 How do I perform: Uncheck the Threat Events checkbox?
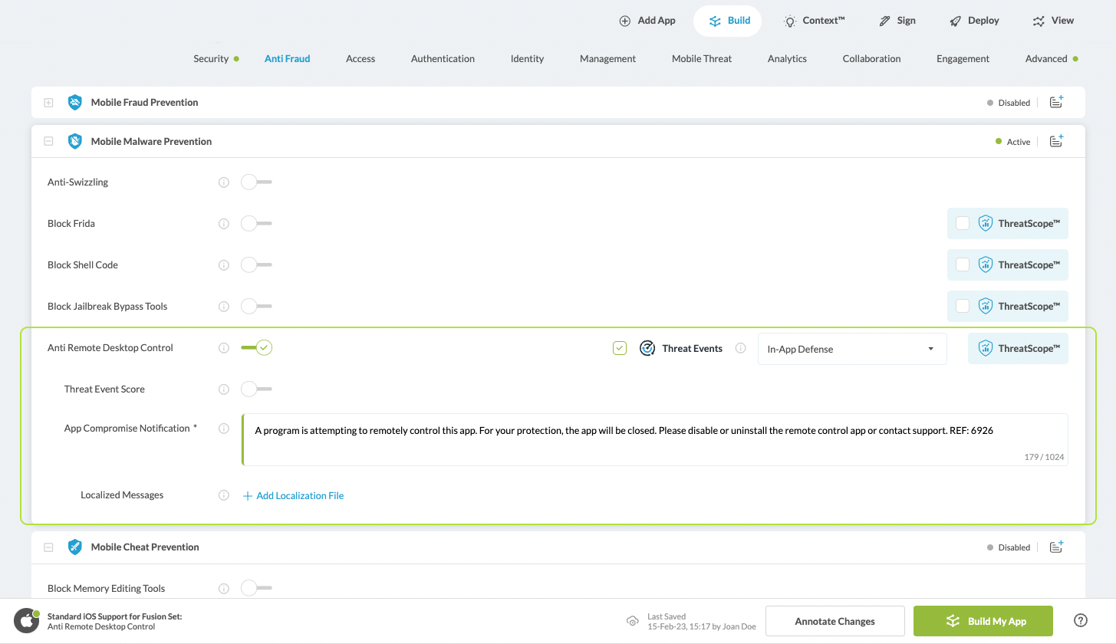coord(620,348)
